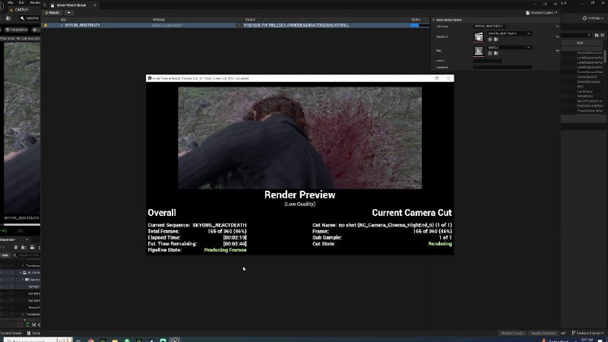608x342 pixels.
Task: Use selected asset for Map icon
Action: click(x=490, y=53)
